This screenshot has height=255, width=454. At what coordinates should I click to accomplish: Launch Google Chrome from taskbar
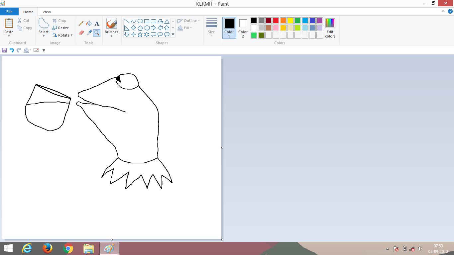click(x=68, y=248)
